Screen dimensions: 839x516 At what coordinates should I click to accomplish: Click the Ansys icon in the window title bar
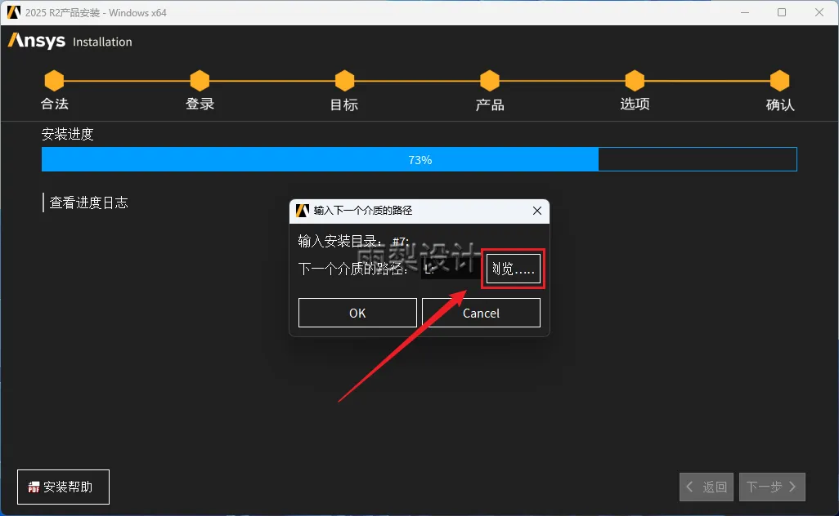coord(14,11)
